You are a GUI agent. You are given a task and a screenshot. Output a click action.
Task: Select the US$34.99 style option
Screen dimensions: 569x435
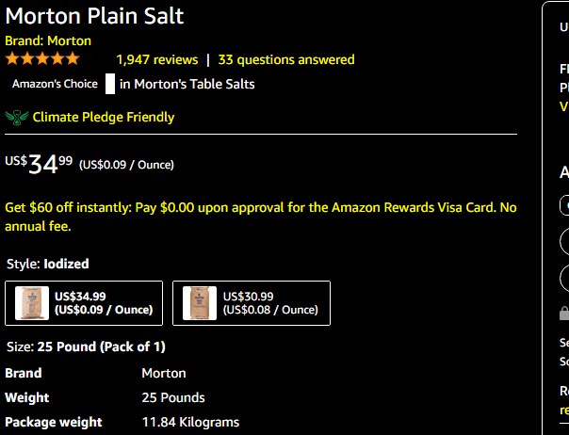click(x=84, y=302)
